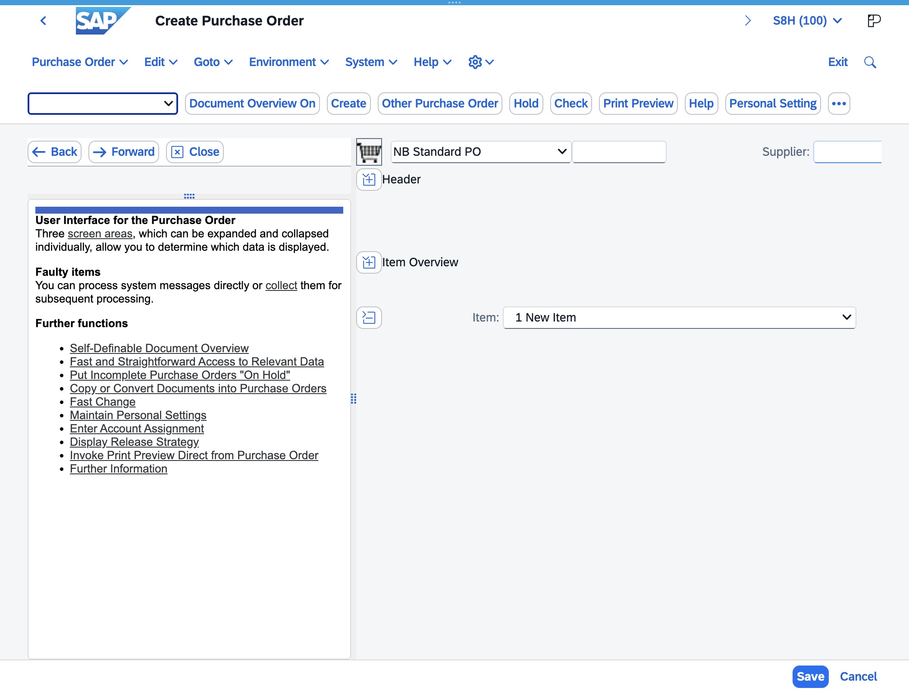This screenshot has height=694, width=909.
Task: Collapse the item detail section icon
Action: pyautogui.click(x=369, y=318)
